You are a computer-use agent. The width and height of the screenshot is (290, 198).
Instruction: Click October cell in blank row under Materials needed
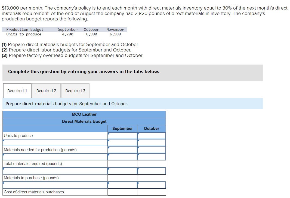click(x=152, y=157)
